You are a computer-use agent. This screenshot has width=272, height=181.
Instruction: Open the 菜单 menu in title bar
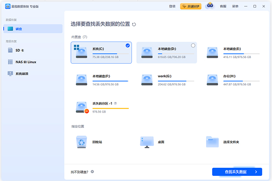pos(235,6)
